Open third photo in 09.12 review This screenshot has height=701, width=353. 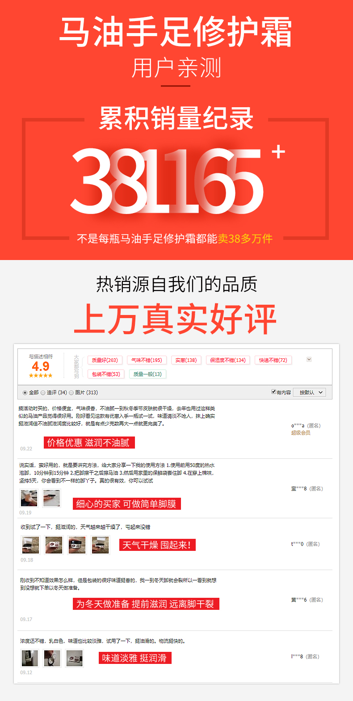74,658
